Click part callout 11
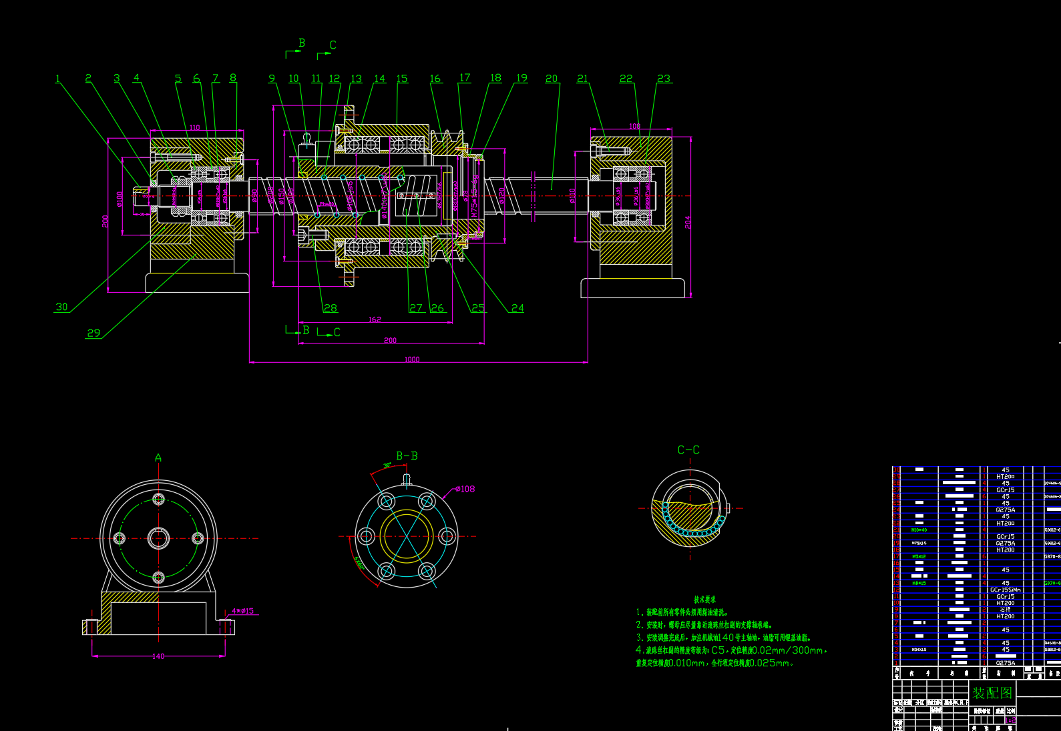This screenshot has height=731, width=1061. 316,79
